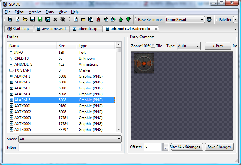Switch to the Start Page tab
241x165 pixels.
click(19, 29)
